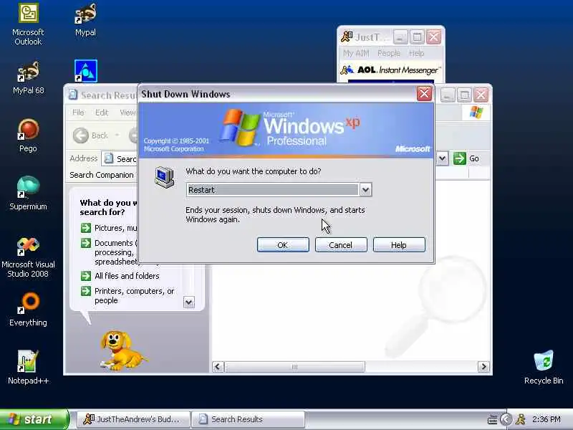Click the Address field in Search Results
Viewport: 573px width, 430px height.
[x=119, y=158]
